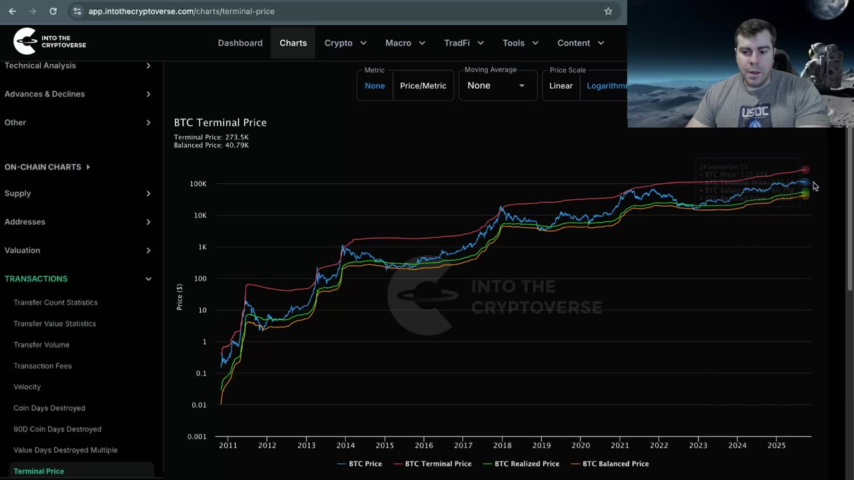
Task: Open 90D Coin Days Destroyed chart
Action: (57, 429)
